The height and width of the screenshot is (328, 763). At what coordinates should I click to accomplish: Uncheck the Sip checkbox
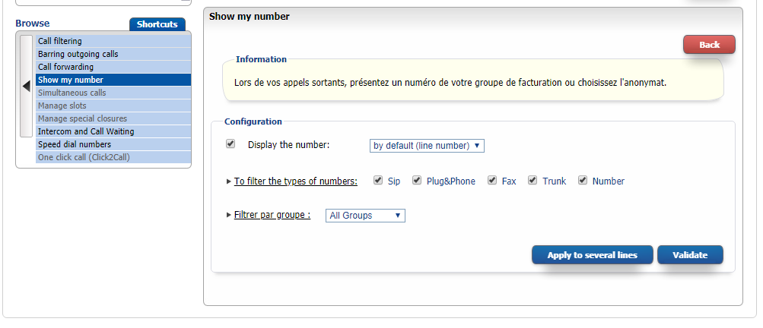[378, 181]
